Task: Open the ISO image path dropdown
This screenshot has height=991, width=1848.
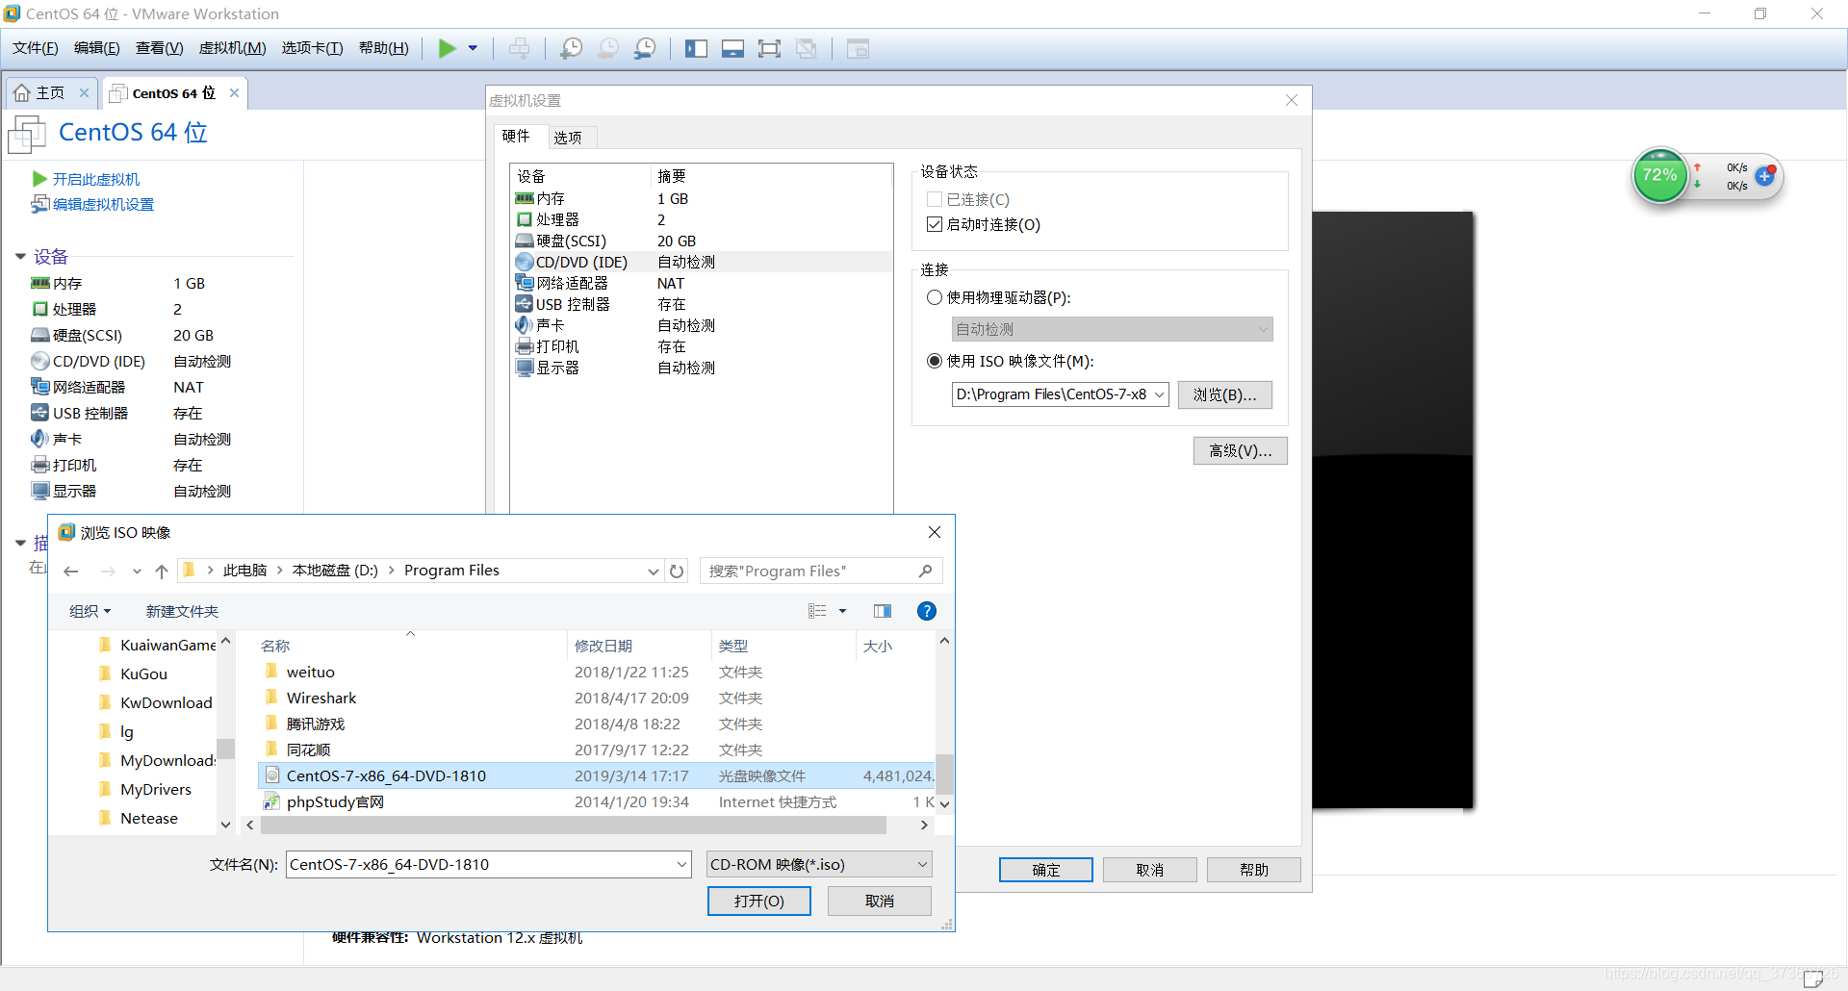Action: pyautogui.click(x=1159, y=394)
